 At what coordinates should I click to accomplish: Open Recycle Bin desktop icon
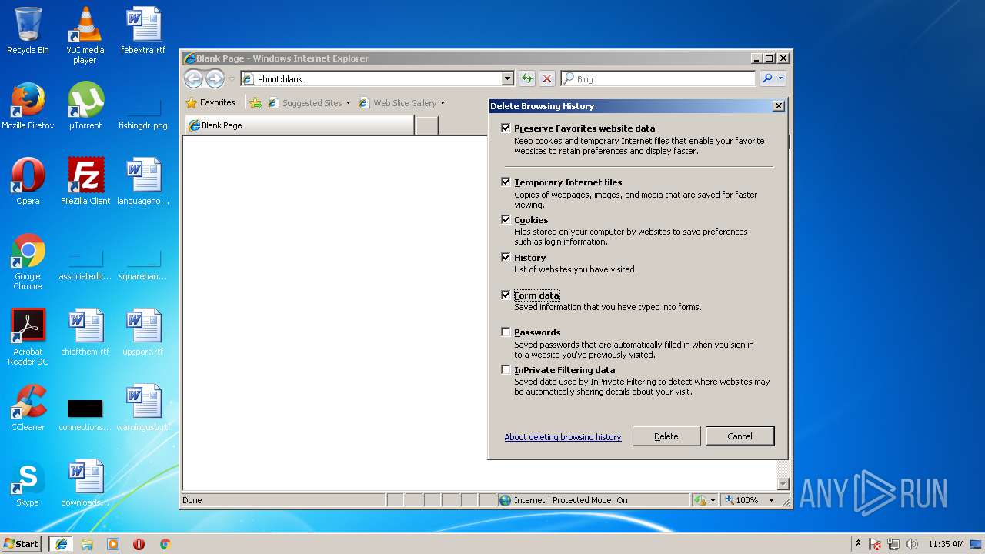[28, 31]
